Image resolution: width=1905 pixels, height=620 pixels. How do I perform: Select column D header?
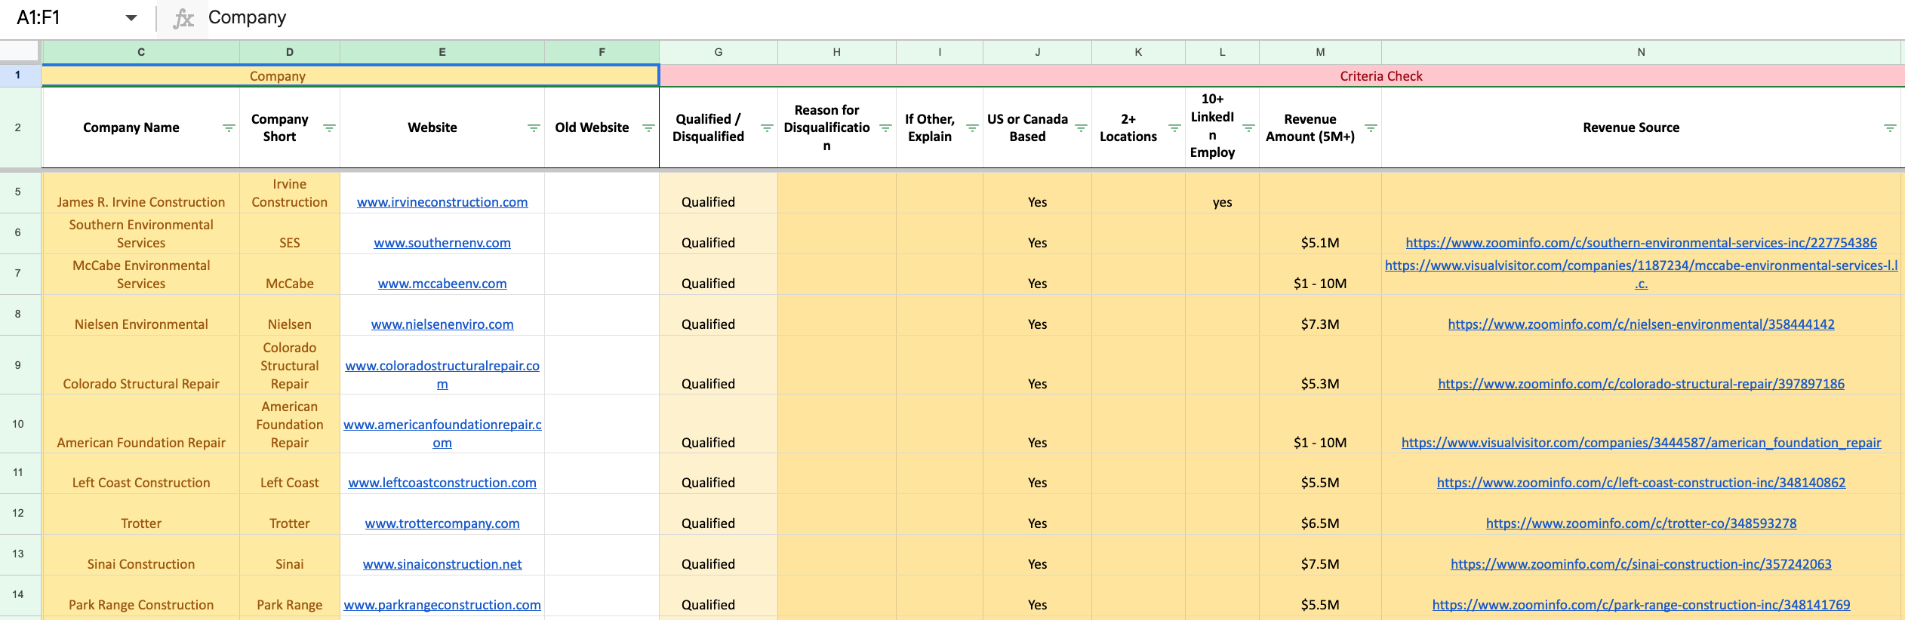point(290,52)
